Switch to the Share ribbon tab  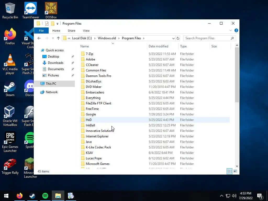[x=71, y=31]
